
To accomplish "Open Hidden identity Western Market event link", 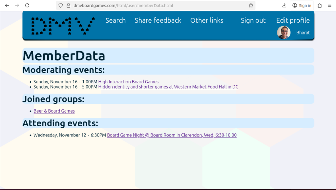I will point(168,87).
